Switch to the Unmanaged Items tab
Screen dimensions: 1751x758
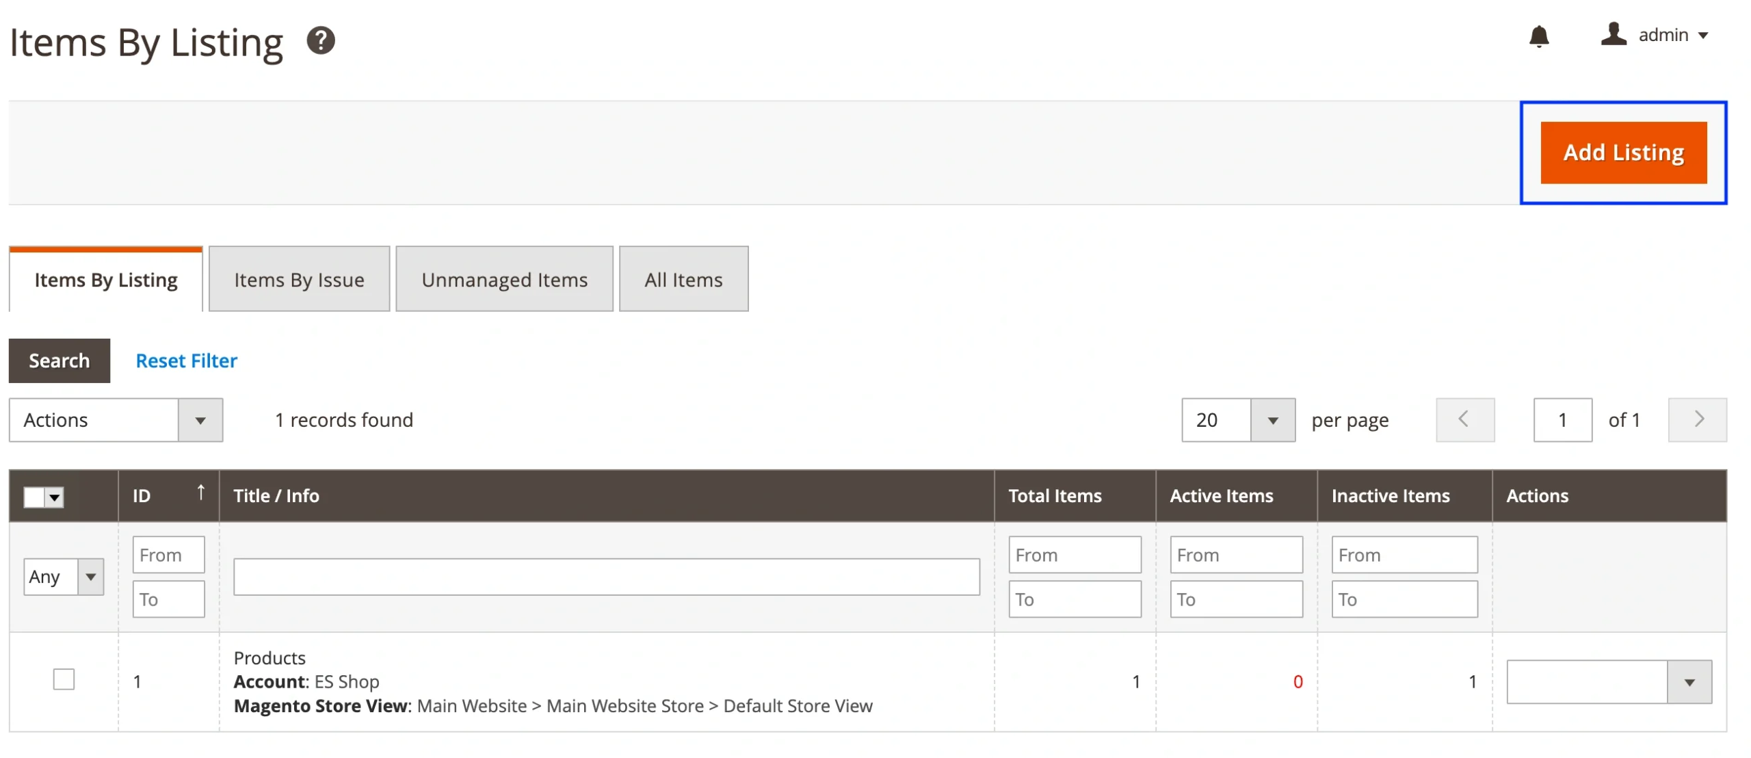tap(504, 280)
